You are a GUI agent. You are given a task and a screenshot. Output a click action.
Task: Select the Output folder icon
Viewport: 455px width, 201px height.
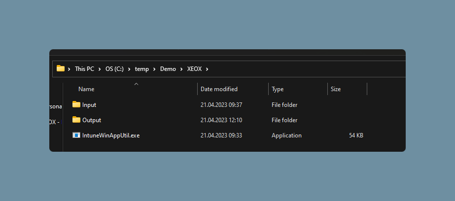[76, 120]
